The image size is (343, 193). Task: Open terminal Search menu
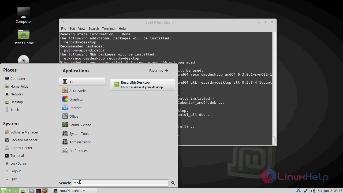click(x=94, y=28)
